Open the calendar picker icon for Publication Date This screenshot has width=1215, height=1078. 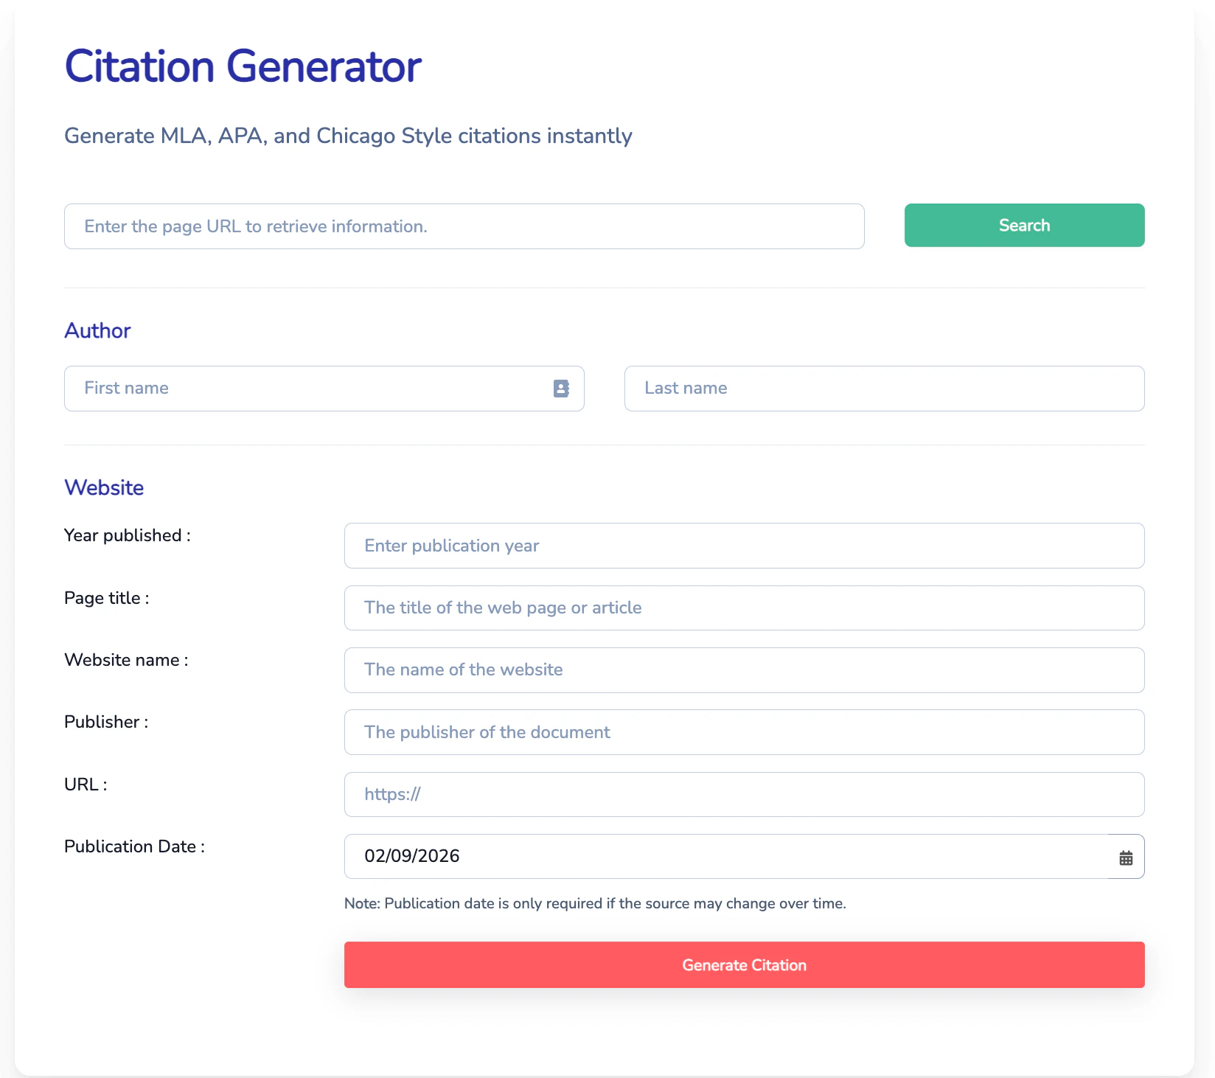point(1126,858)
